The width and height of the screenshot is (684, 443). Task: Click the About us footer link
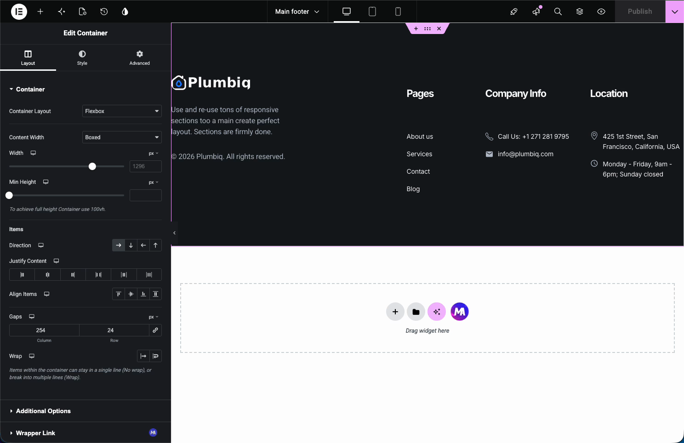(x=420, y=136)
